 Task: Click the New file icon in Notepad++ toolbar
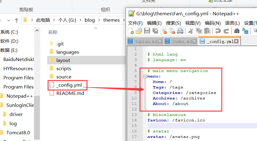pos(130,31)
